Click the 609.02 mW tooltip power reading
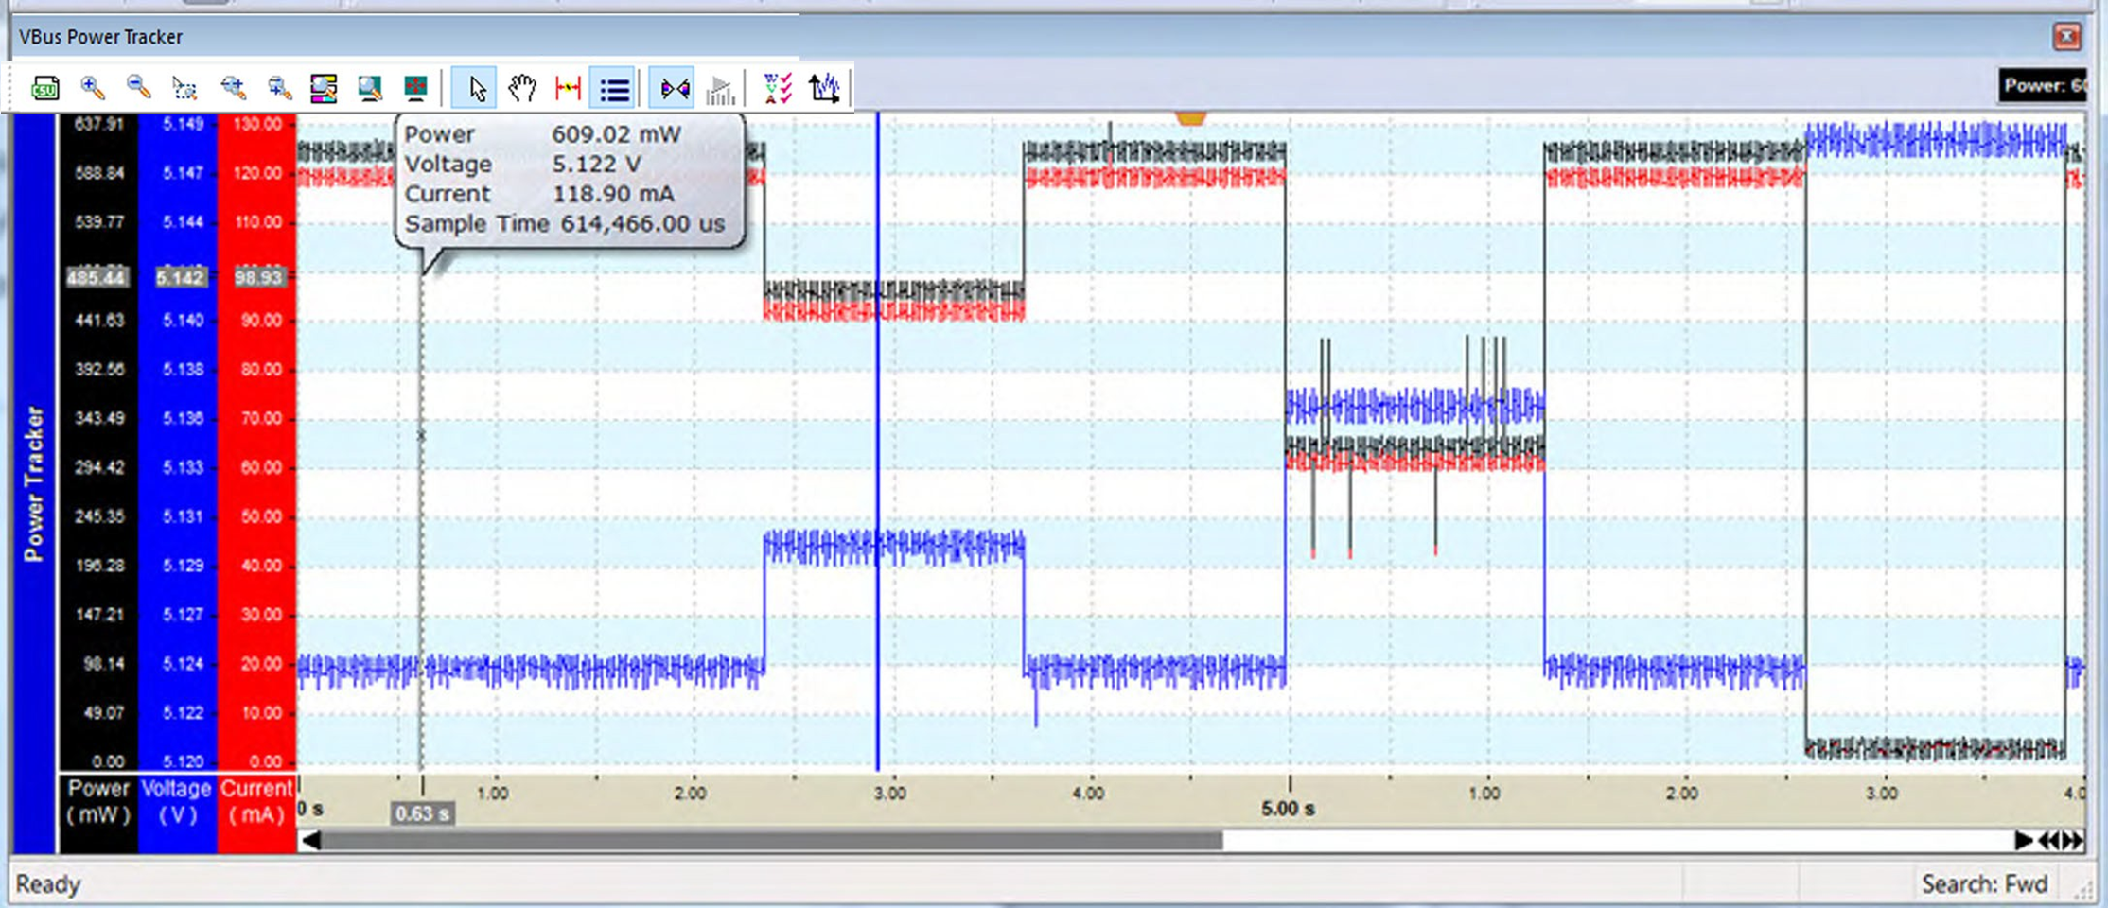The height and width of the screenshot is (908, 2108). coord(616,134)
